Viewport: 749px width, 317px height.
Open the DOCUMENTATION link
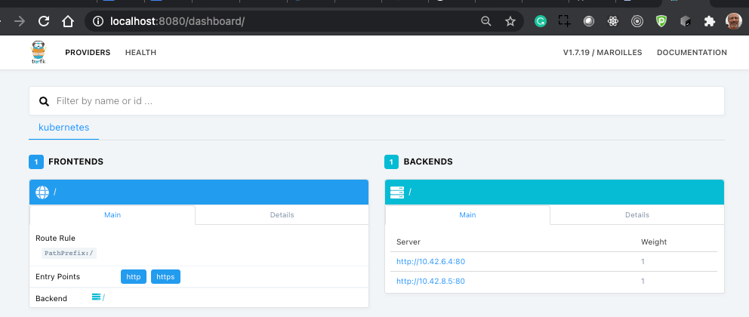692,53
